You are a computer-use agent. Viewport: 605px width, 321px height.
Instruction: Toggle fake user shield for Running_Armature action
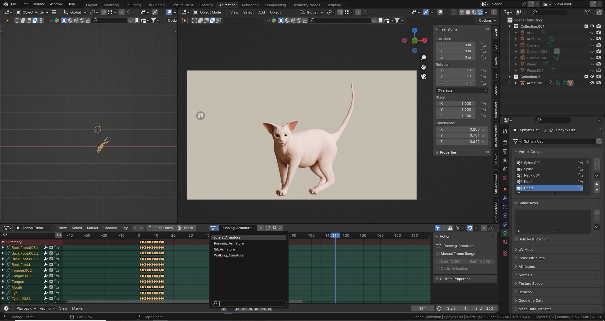(268, 228)
